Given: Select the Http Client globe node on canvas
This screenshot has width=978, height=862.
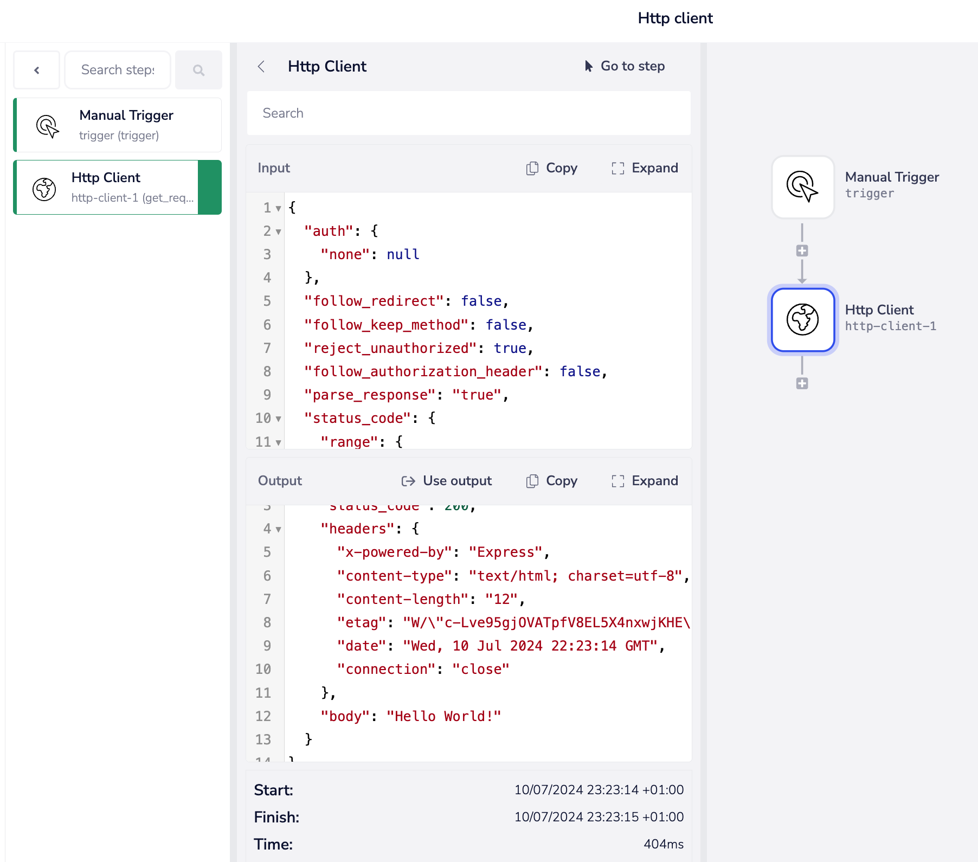Looking at the screenshot, I should point(802,320).
